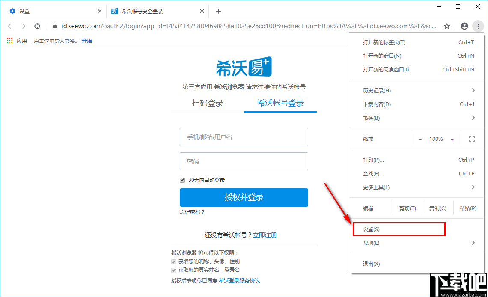The image size is (488, 297).
Task: Expand the 书签(B) submenu
Action: (417, 118)
